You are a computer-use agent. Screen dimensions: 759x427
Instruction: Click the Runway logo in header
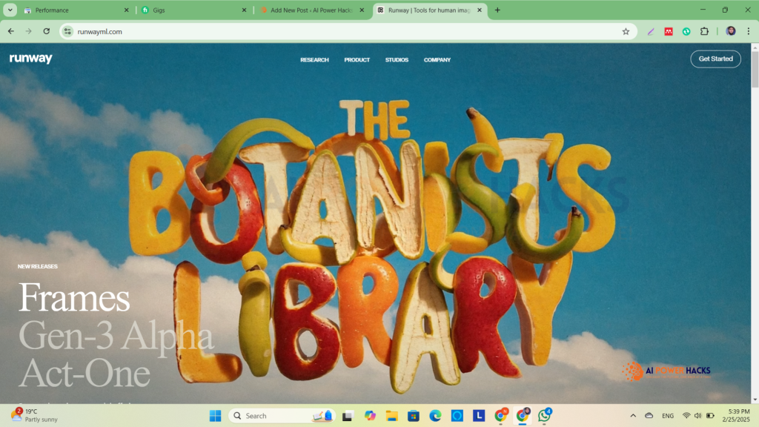[x=30, y=59]
